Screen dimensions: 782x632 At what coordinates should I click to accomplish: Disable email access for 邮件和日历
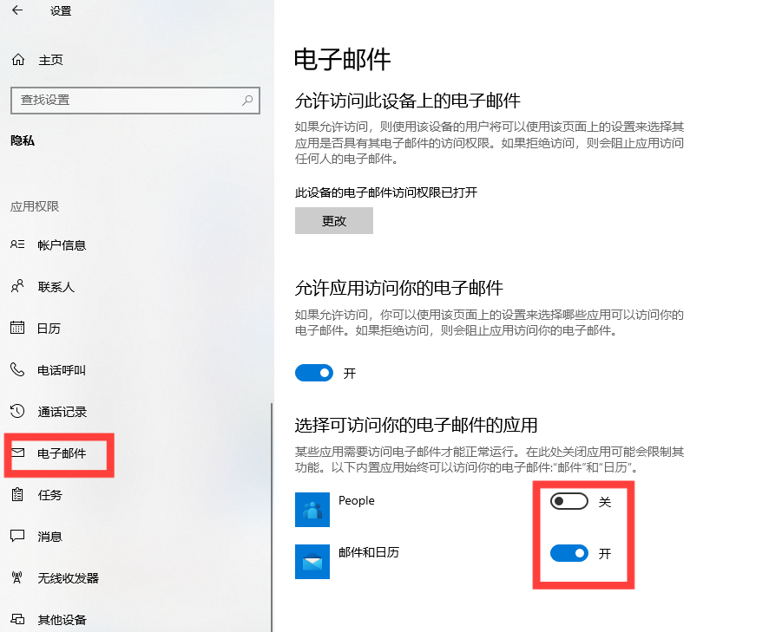click(569, 553)
